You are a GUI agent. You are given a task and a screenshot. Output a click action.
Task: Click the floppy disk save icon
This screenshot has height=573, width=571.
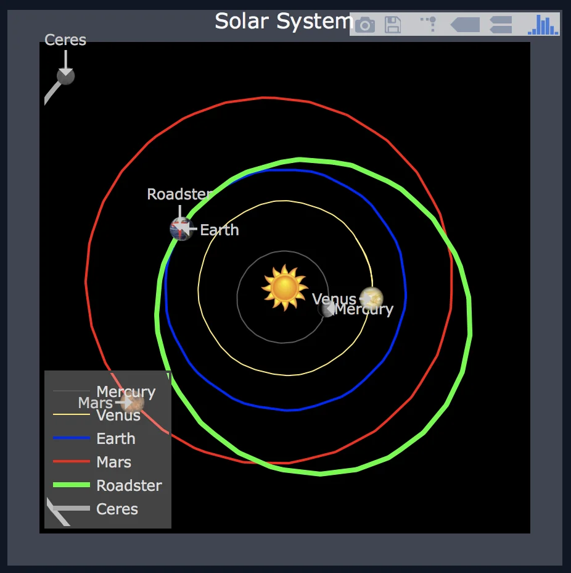(x=393, y=25)
